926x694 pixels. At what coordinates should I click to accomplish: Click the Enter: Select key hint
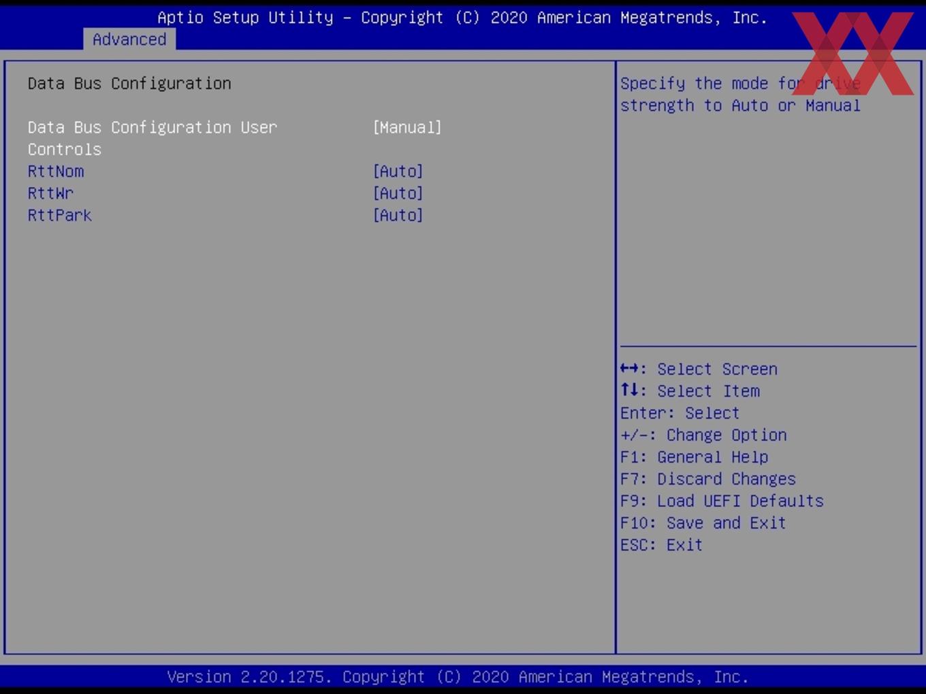(x=680, y=413)
